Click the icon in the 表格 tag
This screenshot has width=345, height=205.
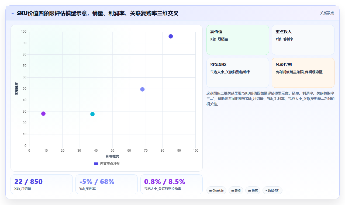[233, 190]
